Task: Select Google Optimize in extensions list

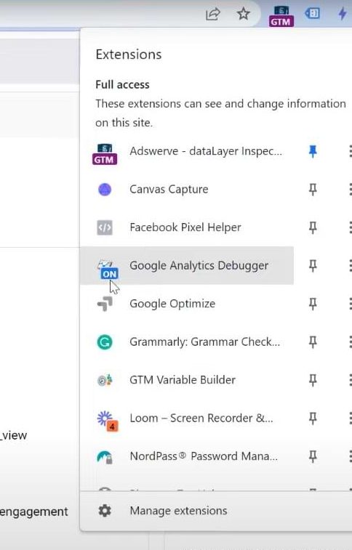Action: (187, 304)
